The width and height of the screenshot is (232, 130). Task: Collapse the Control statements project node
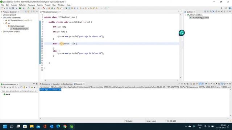(1, 18)
